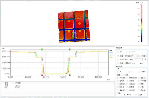Click the 31.761 distance result cell
This screenshot has height=98, width=149.
click(x=18, y=87)
